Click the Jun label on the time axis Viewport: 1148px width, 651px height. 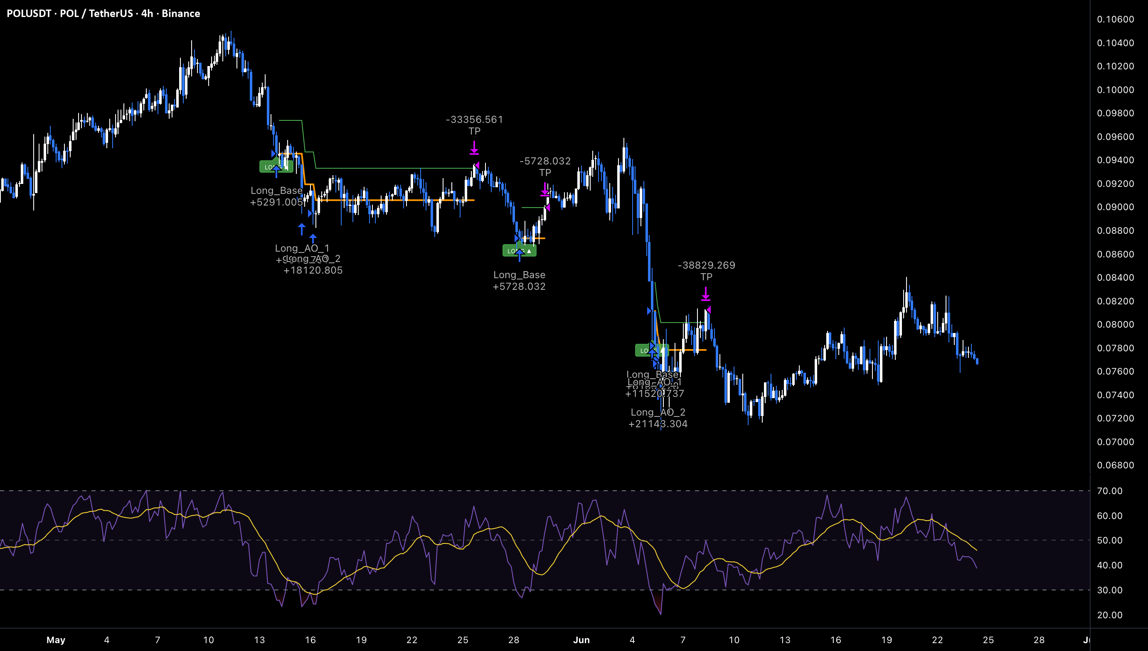581,640
